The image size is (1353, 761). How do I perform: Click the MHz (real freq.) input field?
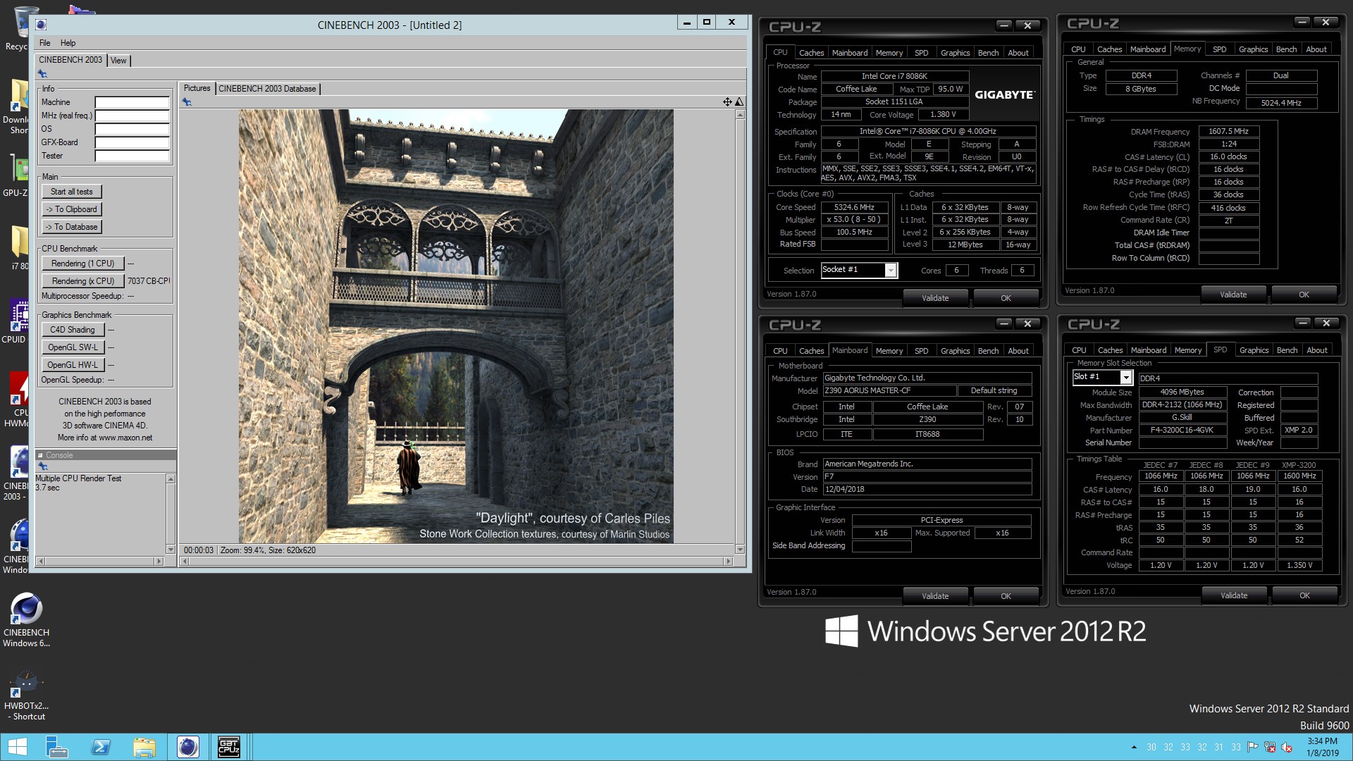(132, 116)
